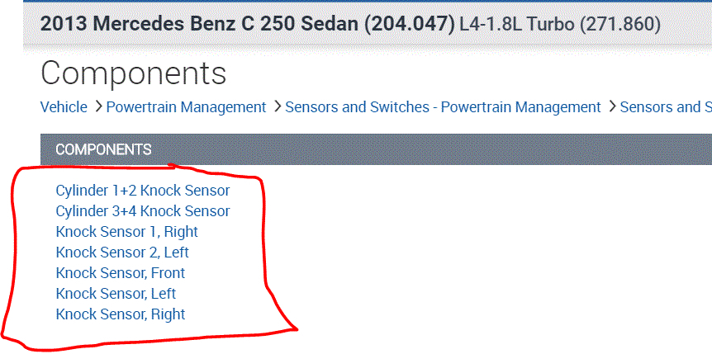This screenshot has width=712, height=354.
Task: Open Knock Sensor, Front link
Action: pyautogui.click(x=120, y=273)
